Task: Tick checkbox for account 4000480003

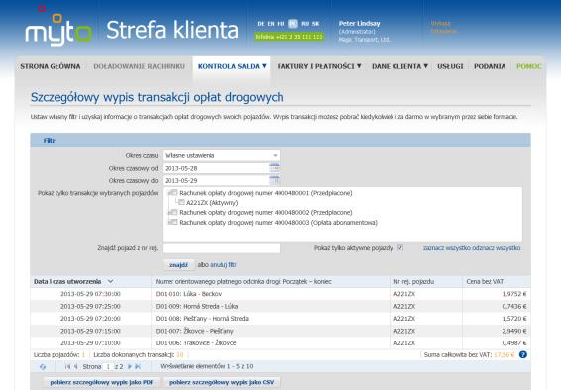Action: (x=174, y=222)
